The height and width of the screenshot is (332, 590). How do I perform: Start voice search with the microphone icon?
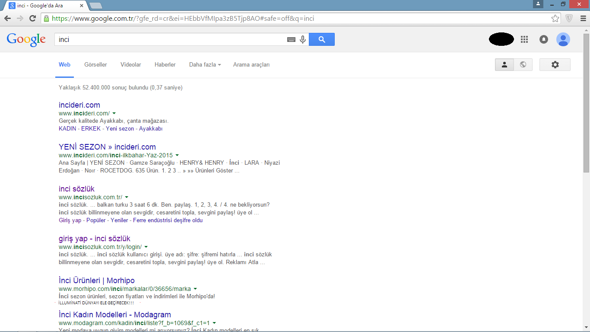[x=303, y=39]
